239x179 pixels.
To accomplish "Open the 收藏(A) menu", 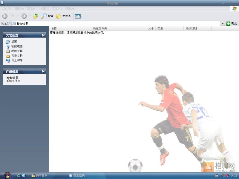I will 44,9.
